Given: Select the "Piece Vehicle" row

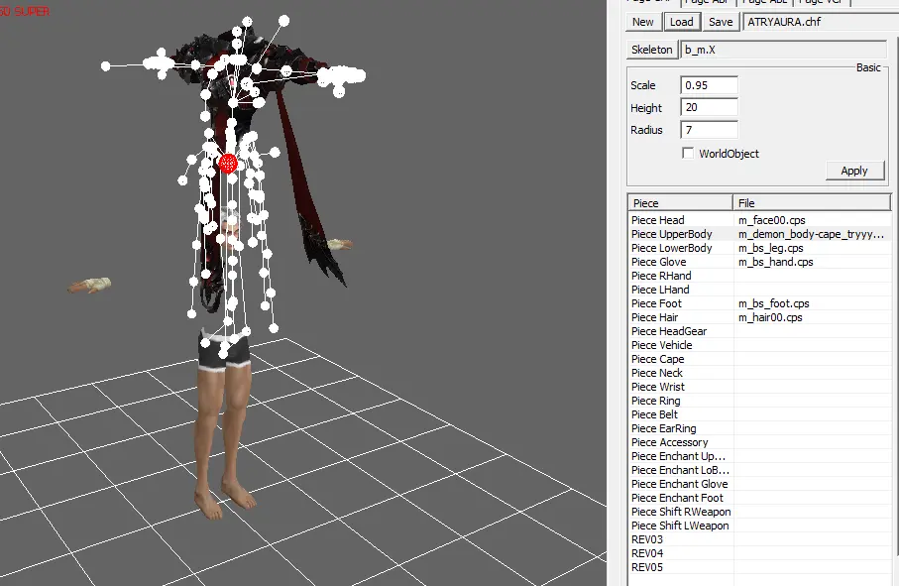Looking at the screenshot, I should (x=759, y=345).
